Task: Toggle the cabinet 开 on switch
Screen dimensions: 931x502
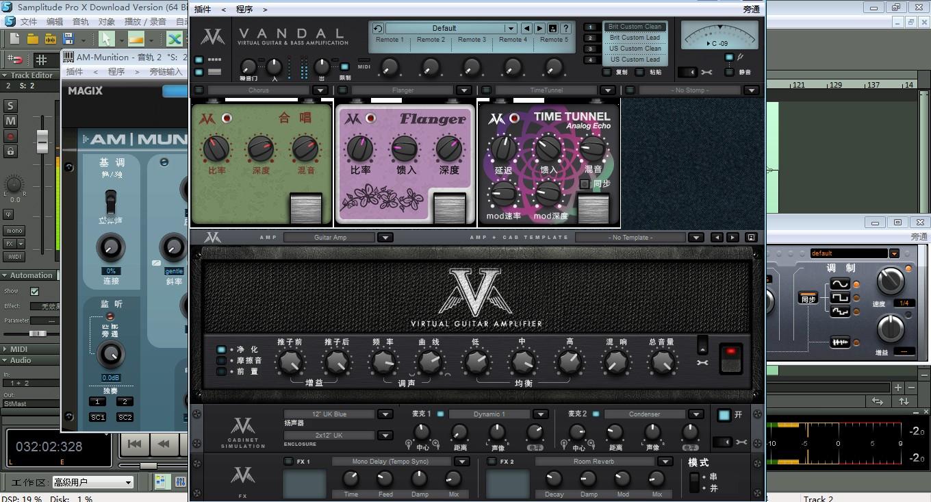Action: click(724, 415)
